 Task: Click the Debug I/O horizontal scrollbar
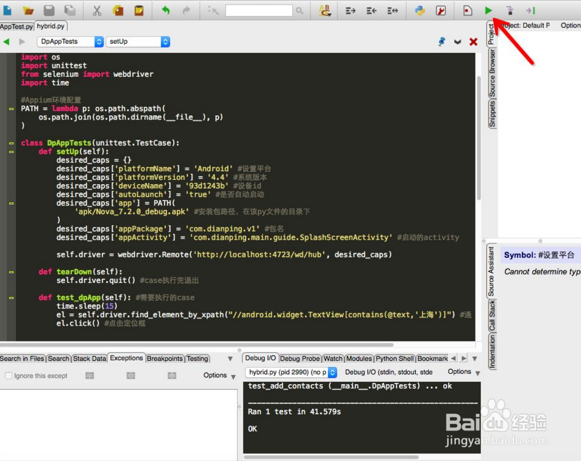point(331,457)
